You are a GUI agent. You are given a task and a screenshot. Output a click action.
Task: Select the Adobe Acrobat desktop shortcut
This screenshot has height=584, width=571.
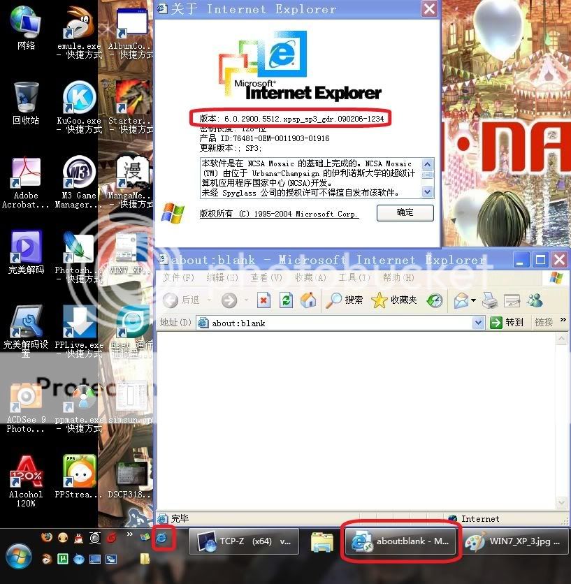coord(26,182)
